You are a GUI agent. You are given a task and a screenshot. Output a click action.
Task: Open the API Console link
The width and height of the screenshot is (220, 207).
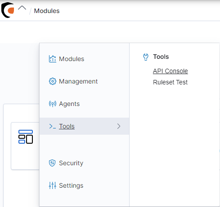pyautogui.click(x=171, y=71)
